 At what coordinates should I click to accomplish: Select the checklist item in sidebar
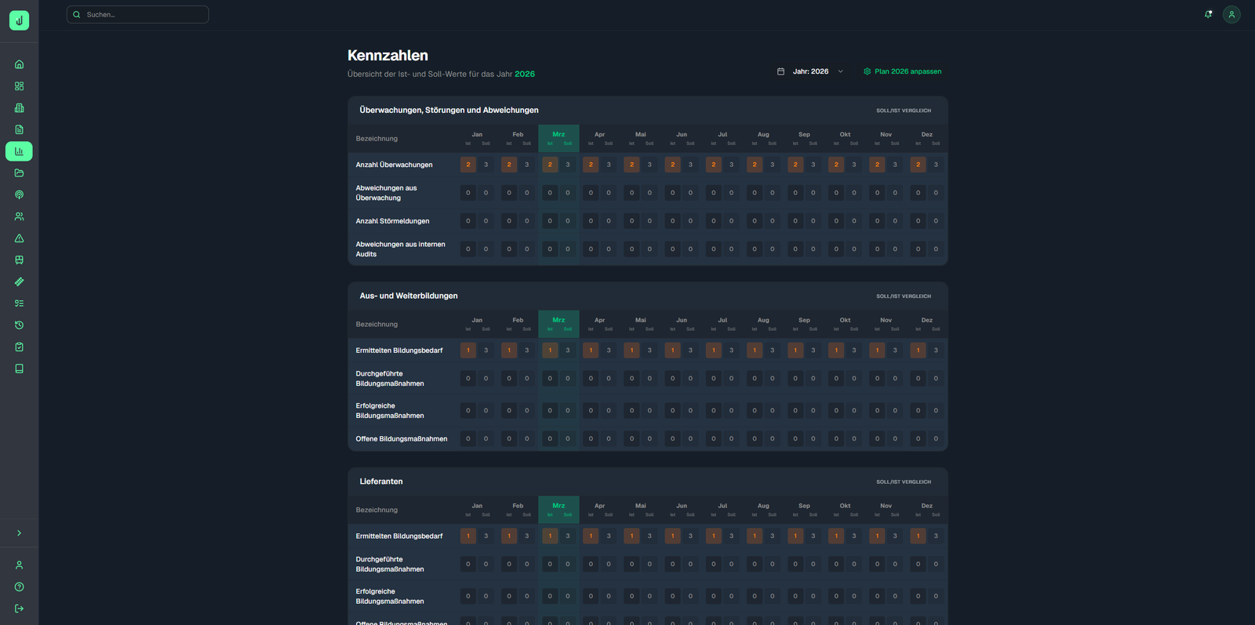(19, 303)
